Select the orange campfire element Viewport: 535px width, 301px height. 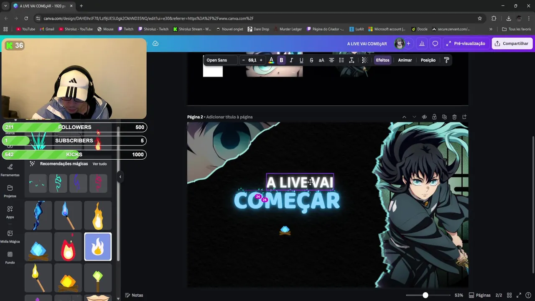pos(68,278)
